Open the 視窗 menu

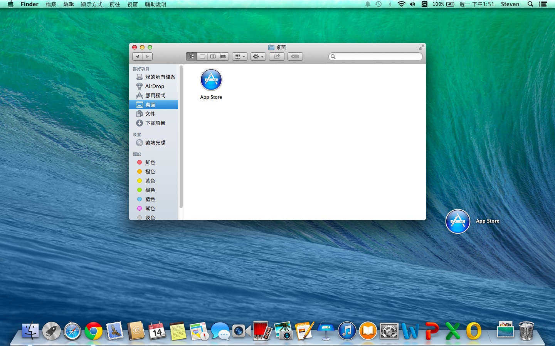133,4
